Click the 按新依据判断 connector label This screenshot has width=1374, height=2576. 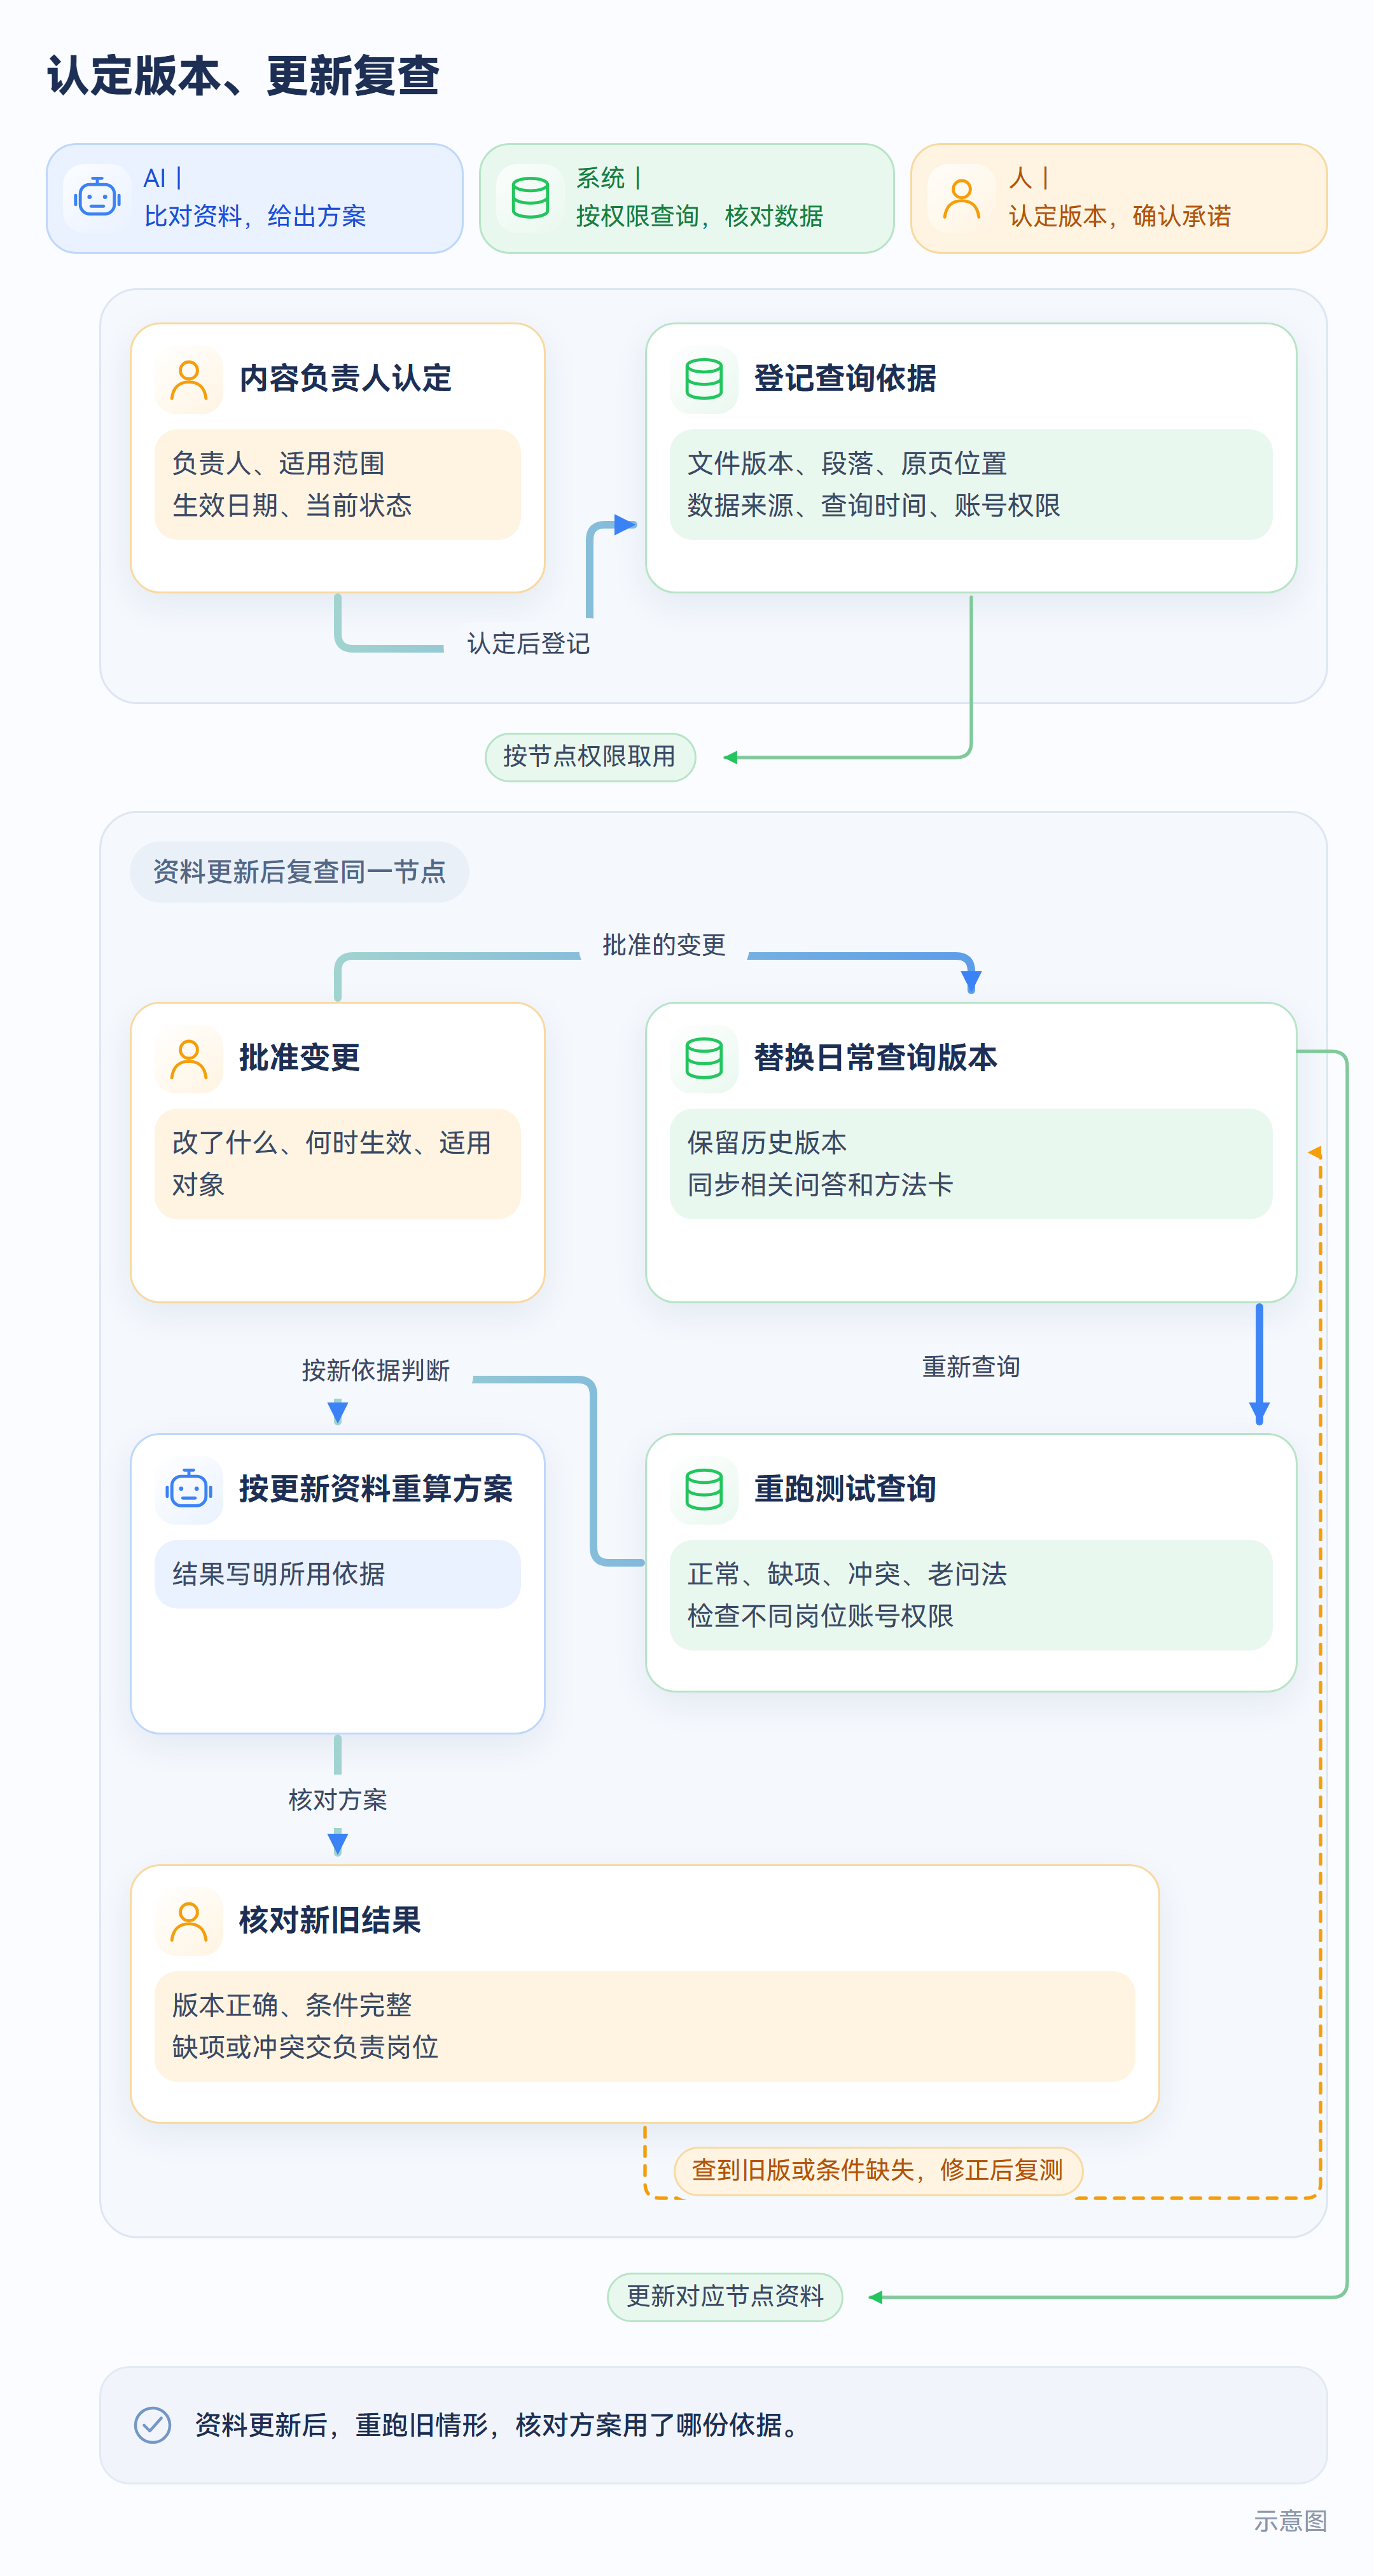376,1371
